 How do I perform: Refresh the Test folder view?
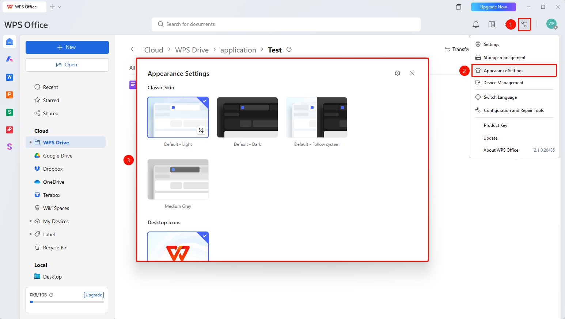pyautogui.click(x=289, y=49)
